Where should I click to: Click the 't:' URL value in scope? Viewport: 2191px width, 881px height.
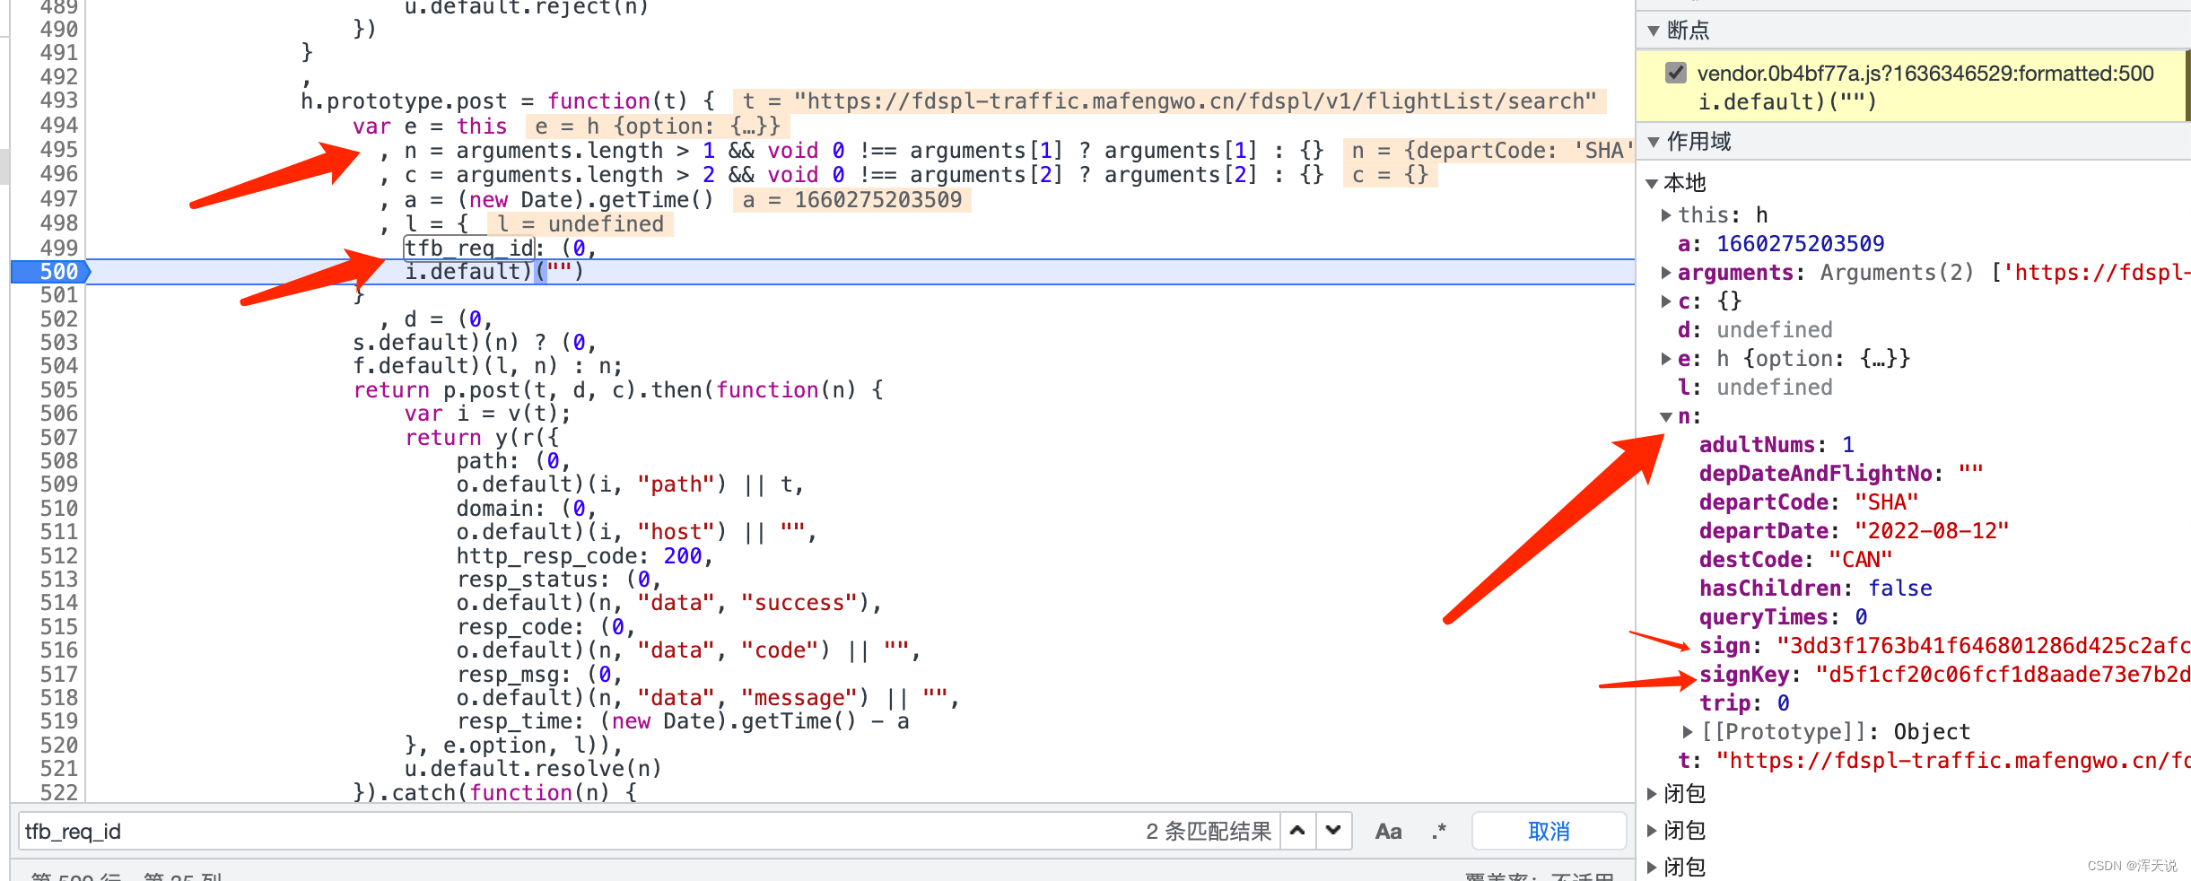[x=1952, y=761]
